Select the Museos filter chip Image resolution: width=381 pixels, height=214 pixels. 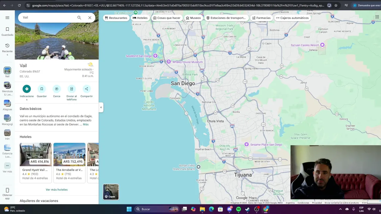tap(193, 18)
